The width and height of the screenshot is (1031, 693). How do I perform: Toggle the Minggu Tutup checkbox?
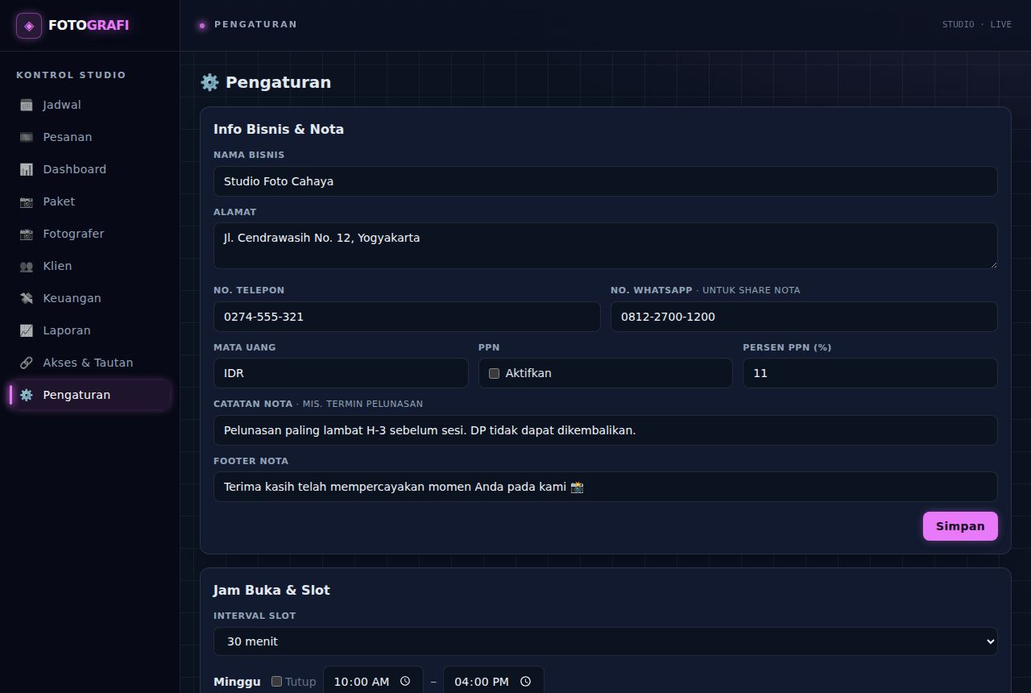tap(276, 681)
